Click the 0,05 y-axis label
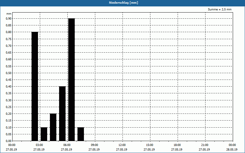The height and width of the screenshot is (153, 245). coord(9,134)
